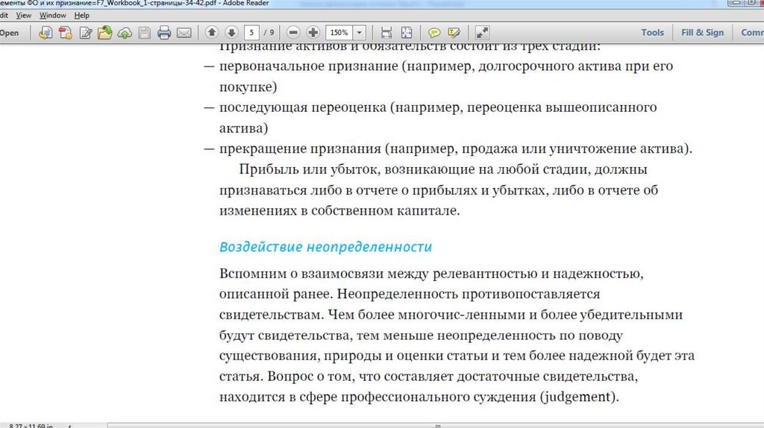Click the upload to cloud icon
This screenshot has height=428, width=764.
tap(125, 33)
